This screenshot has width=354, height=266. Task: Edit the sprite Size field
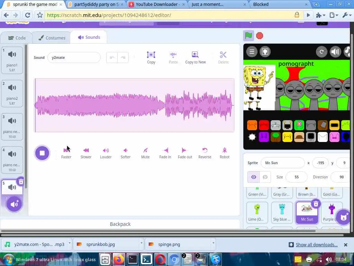click(296, 177)
